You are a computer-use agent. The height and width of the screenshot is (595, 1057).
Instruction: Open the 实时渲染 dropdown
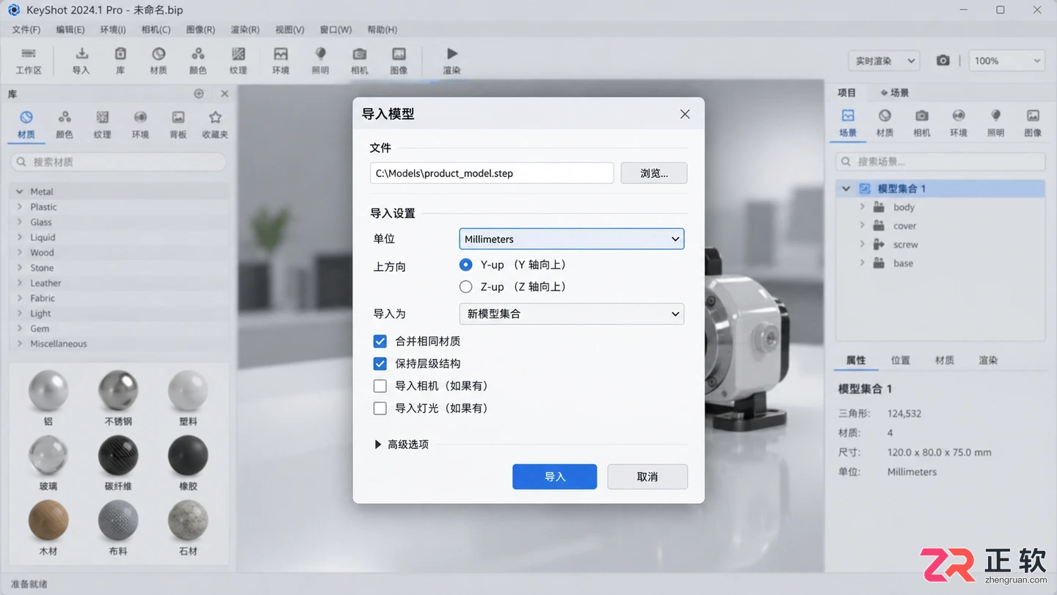pyautogui.click(x=884, y=61)
